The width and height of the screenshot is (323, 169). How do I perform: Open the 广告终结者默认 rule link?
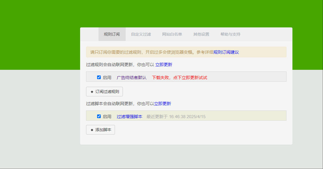click(x=132, y=78)
